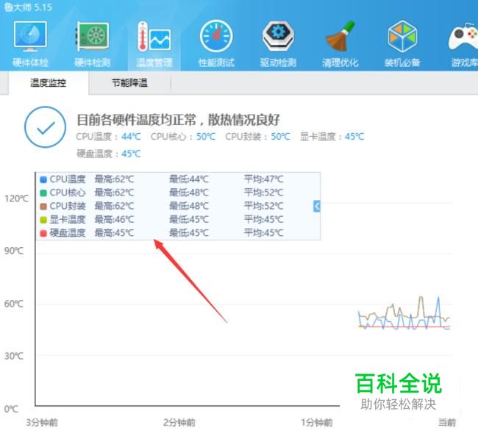Click the 显卡温度 45℃ reading in the summary
Image resolution: width=478 pixels, height=436 pixels.
[x=332, y=136]
